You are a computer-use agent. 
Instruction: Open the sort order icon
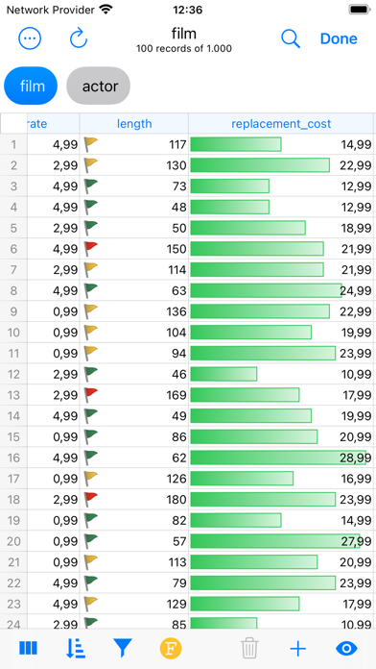[x=76, y=649]
